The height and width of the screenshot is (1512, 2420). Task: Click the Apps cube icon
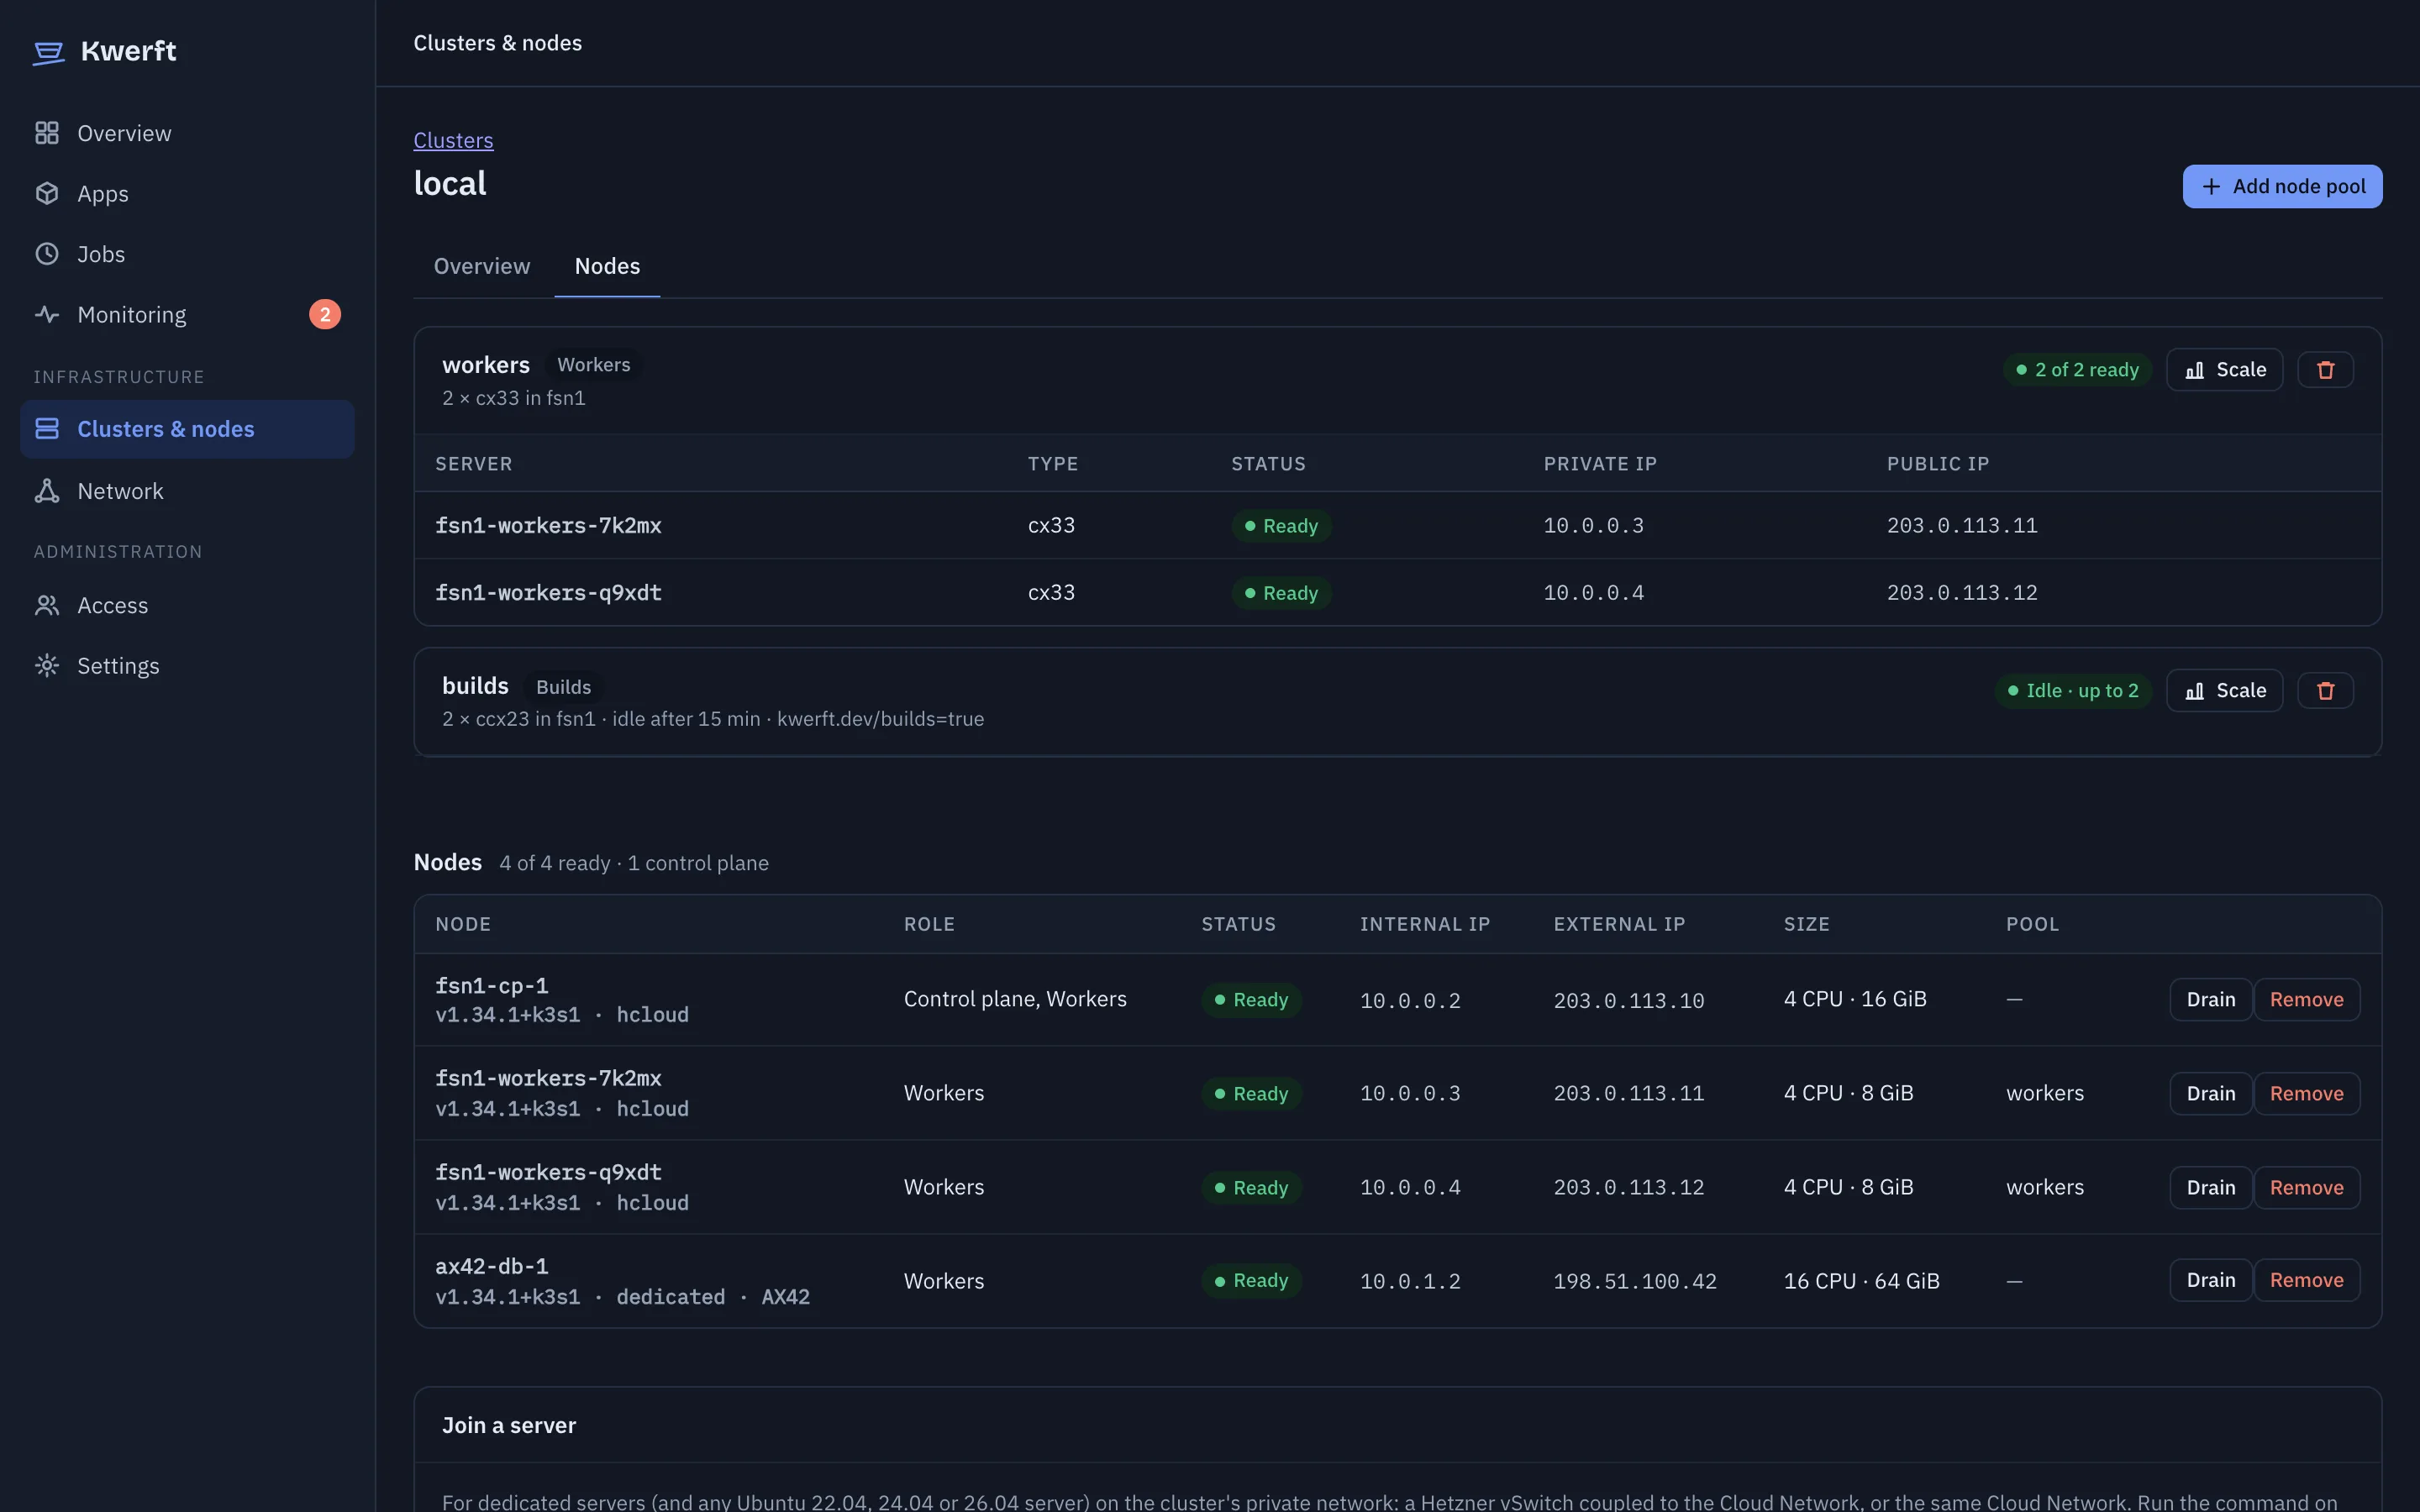point(47,194)
